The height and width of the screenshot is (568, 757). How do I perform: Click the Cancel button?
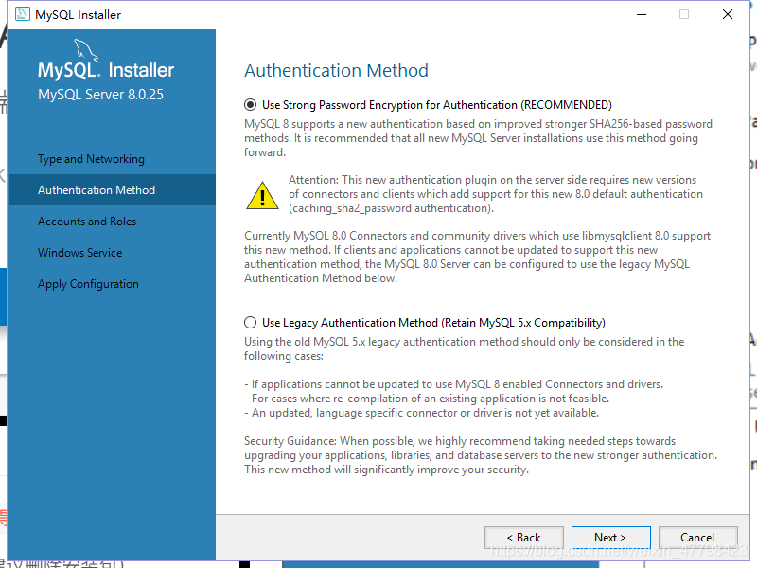point(697,538)
